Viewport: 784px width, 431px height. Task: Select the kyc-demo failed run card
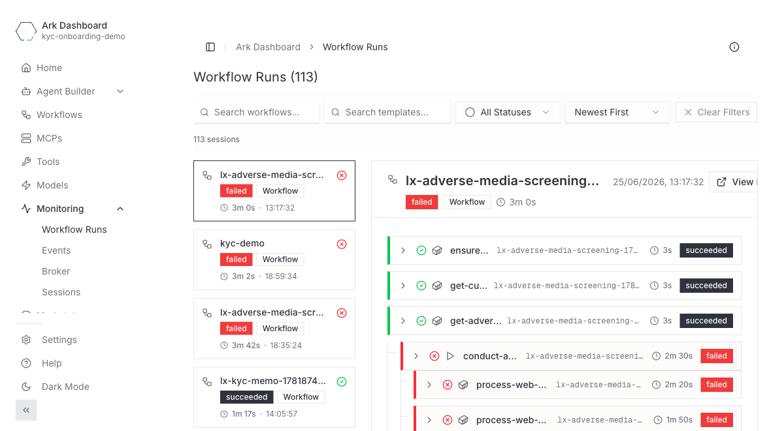tap(274, 260)
